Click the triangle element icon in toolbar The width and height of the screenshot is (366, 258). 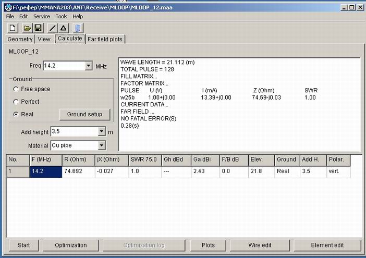pos(63,28)
